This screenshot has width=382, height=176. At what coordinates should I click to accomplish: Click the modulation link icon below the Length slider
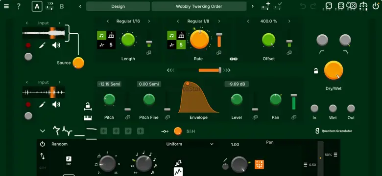coord(149,52)
